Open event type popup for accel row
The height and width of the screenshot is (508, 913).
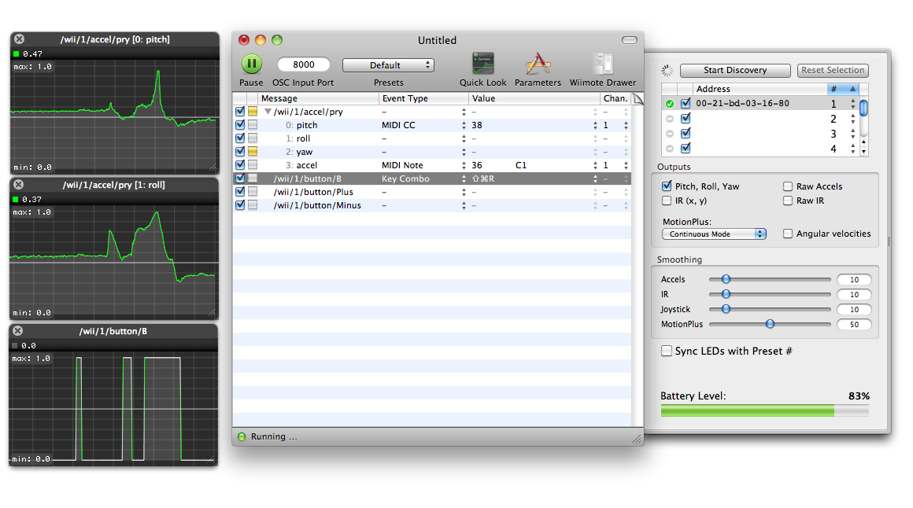[x=464, y=165]
